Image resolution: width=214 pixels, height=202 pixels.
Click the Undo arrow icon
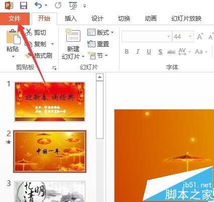[38, 6]
